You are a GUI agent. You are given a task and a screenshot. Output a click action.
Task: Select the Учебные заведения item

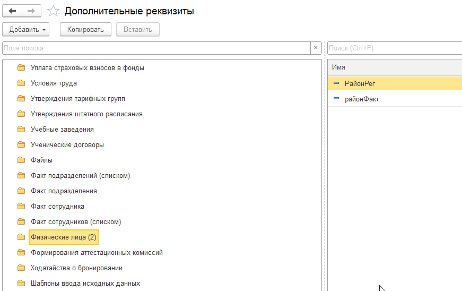[x=62, y=130]
